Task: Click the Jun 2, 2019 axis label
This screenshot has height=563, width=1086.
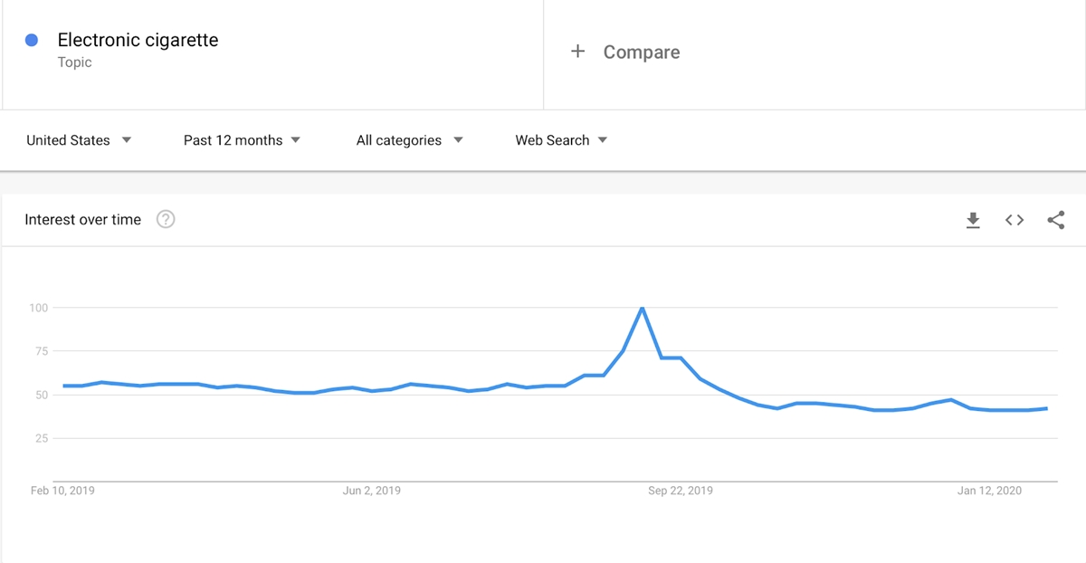Action: pyautogui.click(x=372, y=491)
